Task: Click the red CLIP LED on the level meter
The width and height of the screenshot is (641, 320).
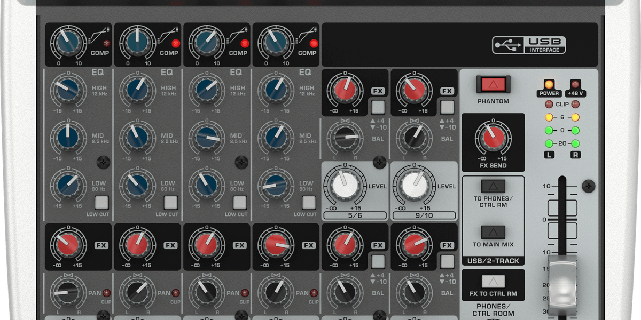Action: (549, 105)
